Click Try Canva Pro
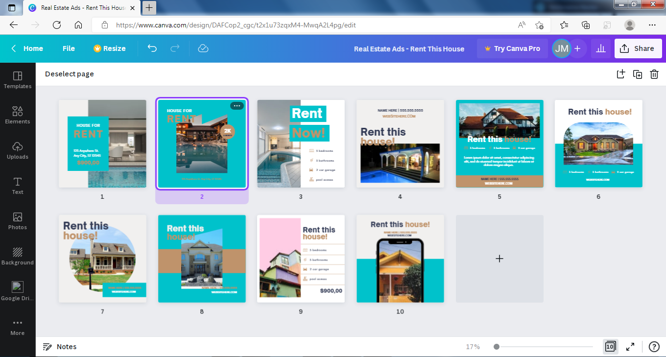This screenshot has width=666, height=357. (512, 48)
